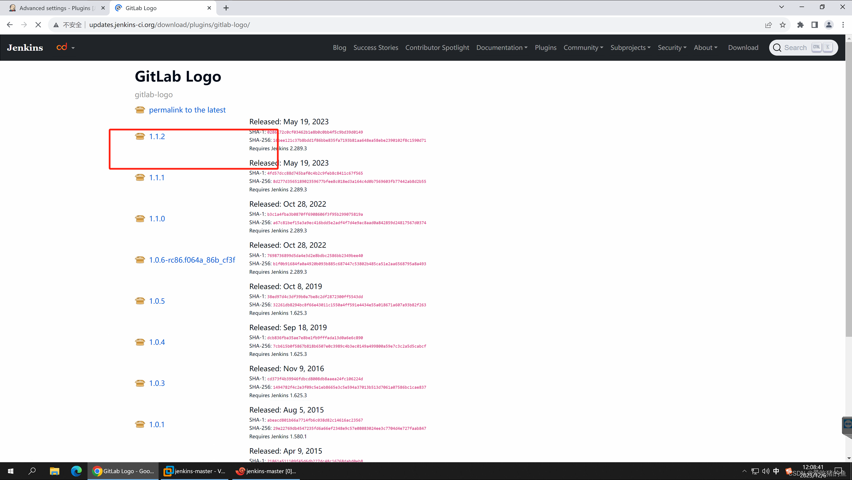The height and width of the screenshot is (480, 852).
Task: Show hidden system tray icons
Action: [744, 471]
